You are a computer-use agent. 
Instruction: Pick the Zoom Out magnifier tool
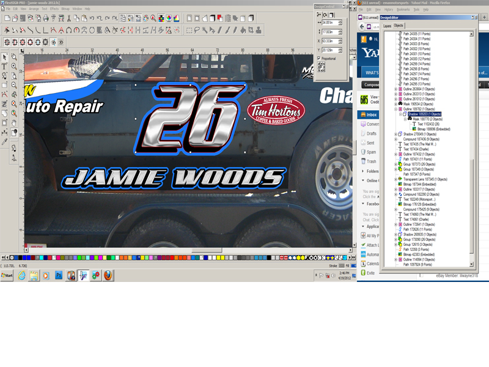pyautogui.click(x=14, y=85)
